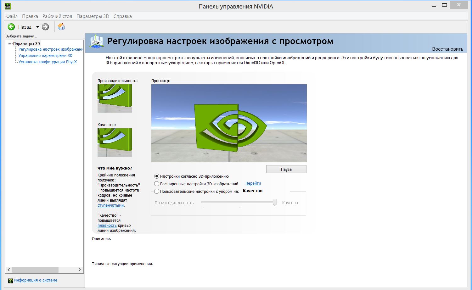
Task: Open Информация о системе link
Action: coord(36,280)
